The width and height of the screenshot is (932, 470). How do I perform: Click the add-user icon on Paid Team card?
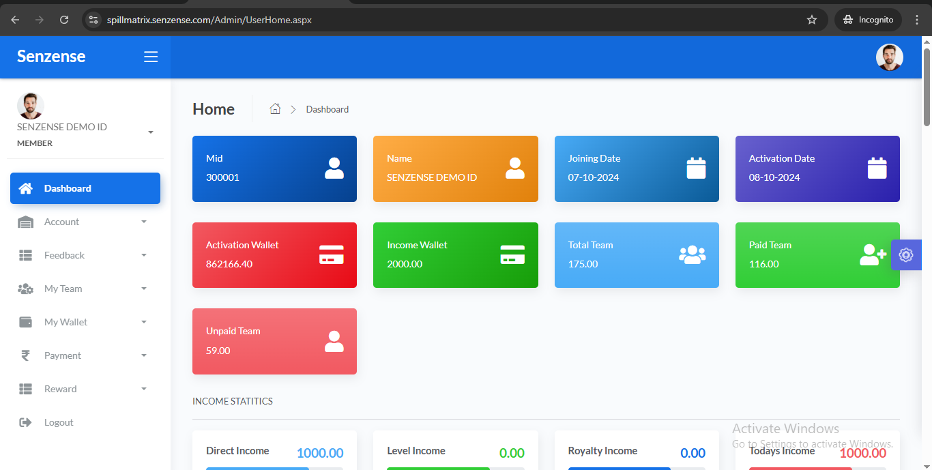[x=873, y=254]
